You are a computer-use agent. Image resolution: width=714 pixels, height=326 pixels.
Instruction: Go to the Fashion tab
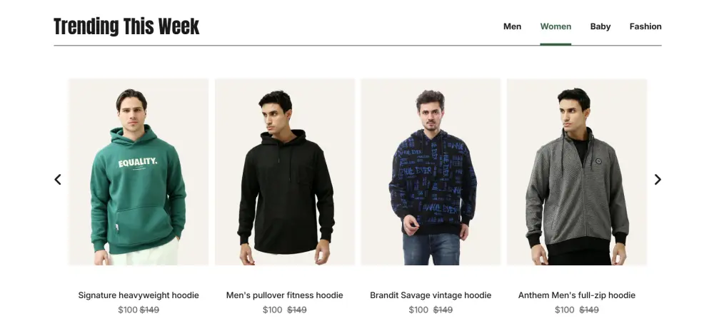click(x=645, y=26)
